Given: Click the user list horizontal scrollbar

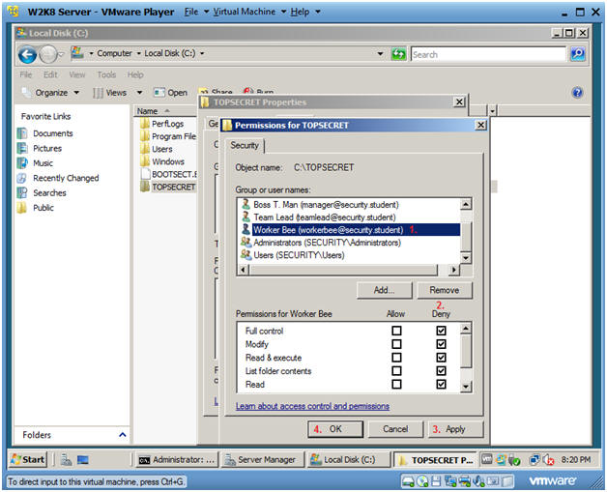Looking at the screenshot, I should click(x=348, y=269).
